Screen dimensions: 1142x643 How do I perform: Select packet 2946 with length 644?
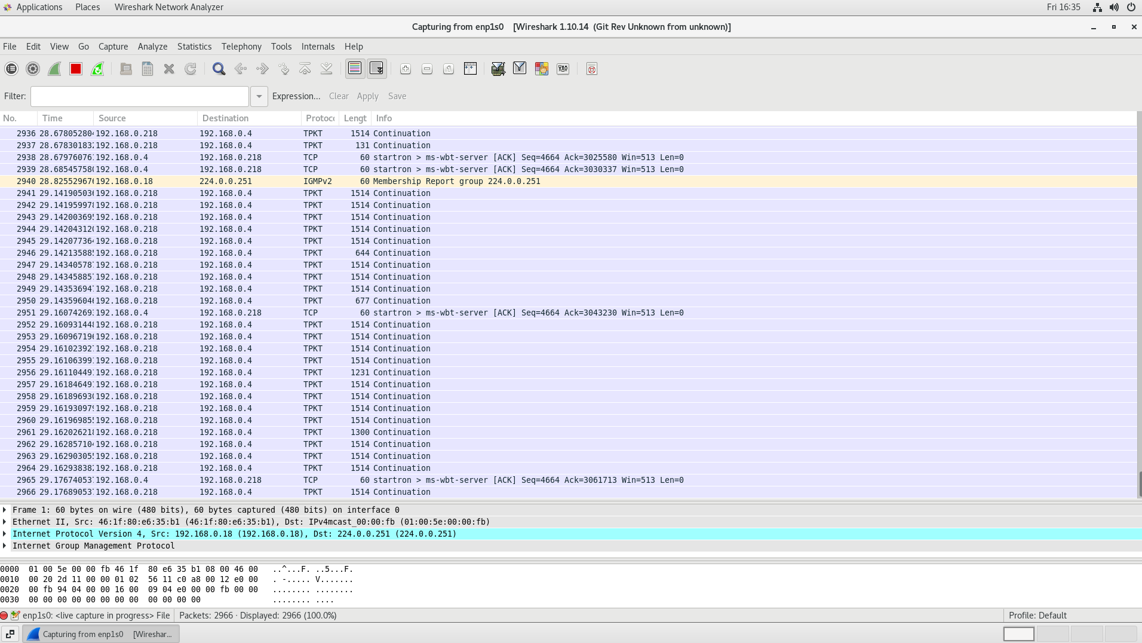(x=568, y=253)
